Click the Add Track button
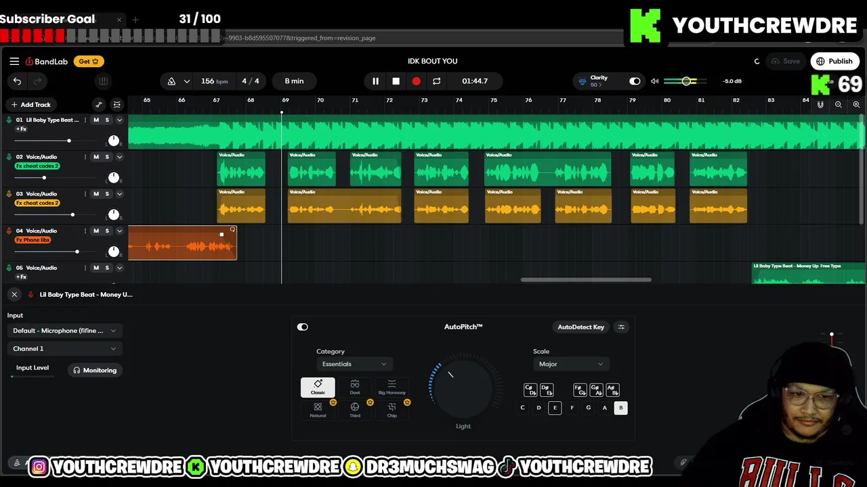This screenshot has height=487, width=867. click(30, 105)
